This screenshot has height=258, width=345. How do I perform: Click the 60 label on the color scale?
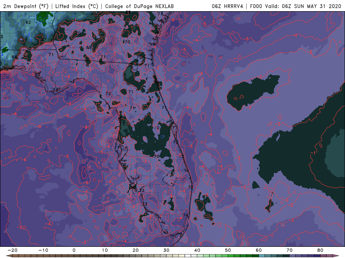click(x=259, y=250)
